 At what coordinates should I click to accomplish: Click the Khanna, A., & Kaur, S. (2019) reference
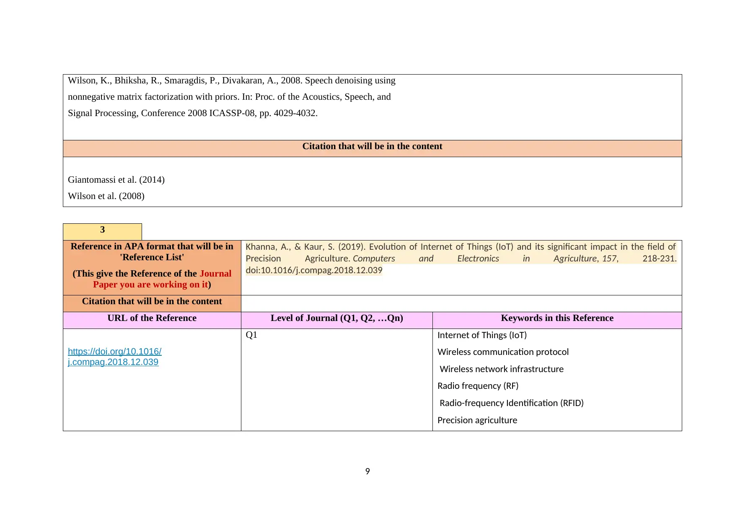pyautogui.click(x=461, y=259)
